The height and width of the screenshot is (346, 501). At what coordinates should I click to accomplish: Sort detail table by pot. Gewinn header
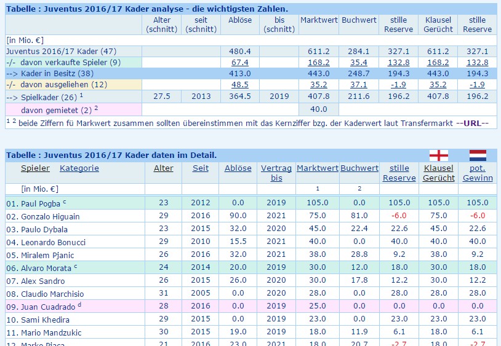coord(478,173)
